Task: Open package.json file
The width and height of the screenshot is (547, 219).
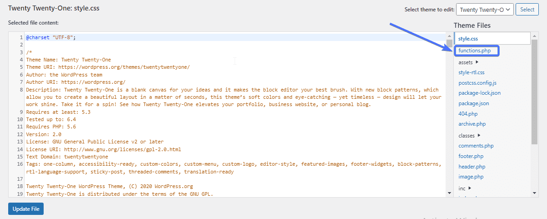Action: [474, 103]
